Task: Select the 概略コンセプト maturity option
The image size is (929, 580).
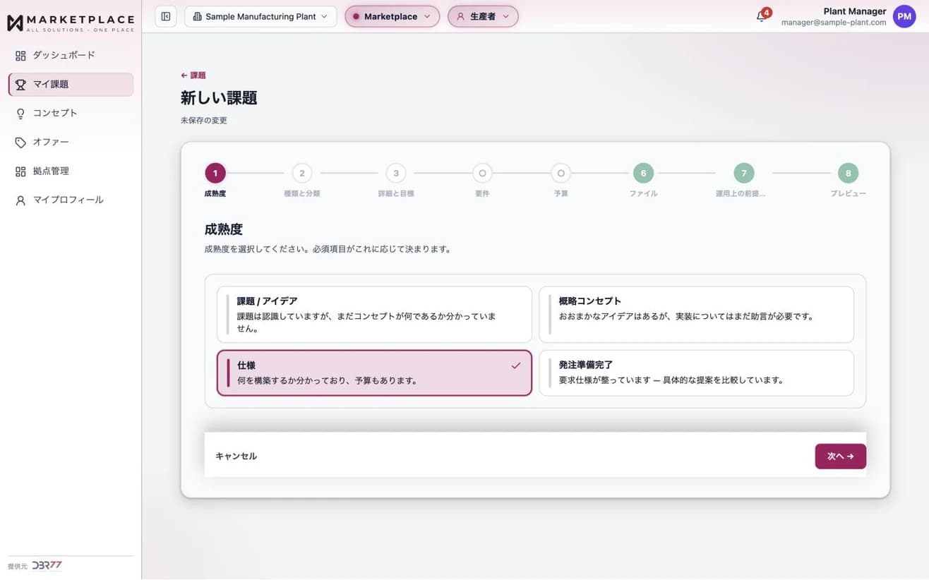Action: pos(696,314)
